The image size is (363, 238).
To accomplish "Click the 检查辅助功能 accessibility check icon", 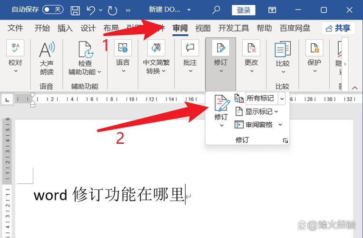I will [x=85, y=49].
